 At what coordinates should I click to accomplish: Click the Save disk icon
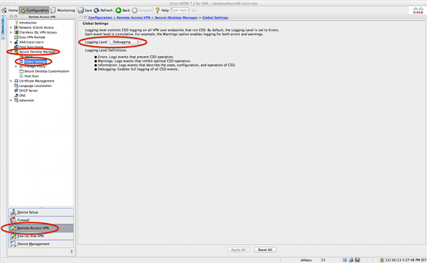pyautogui.click(x=81, y=10)
